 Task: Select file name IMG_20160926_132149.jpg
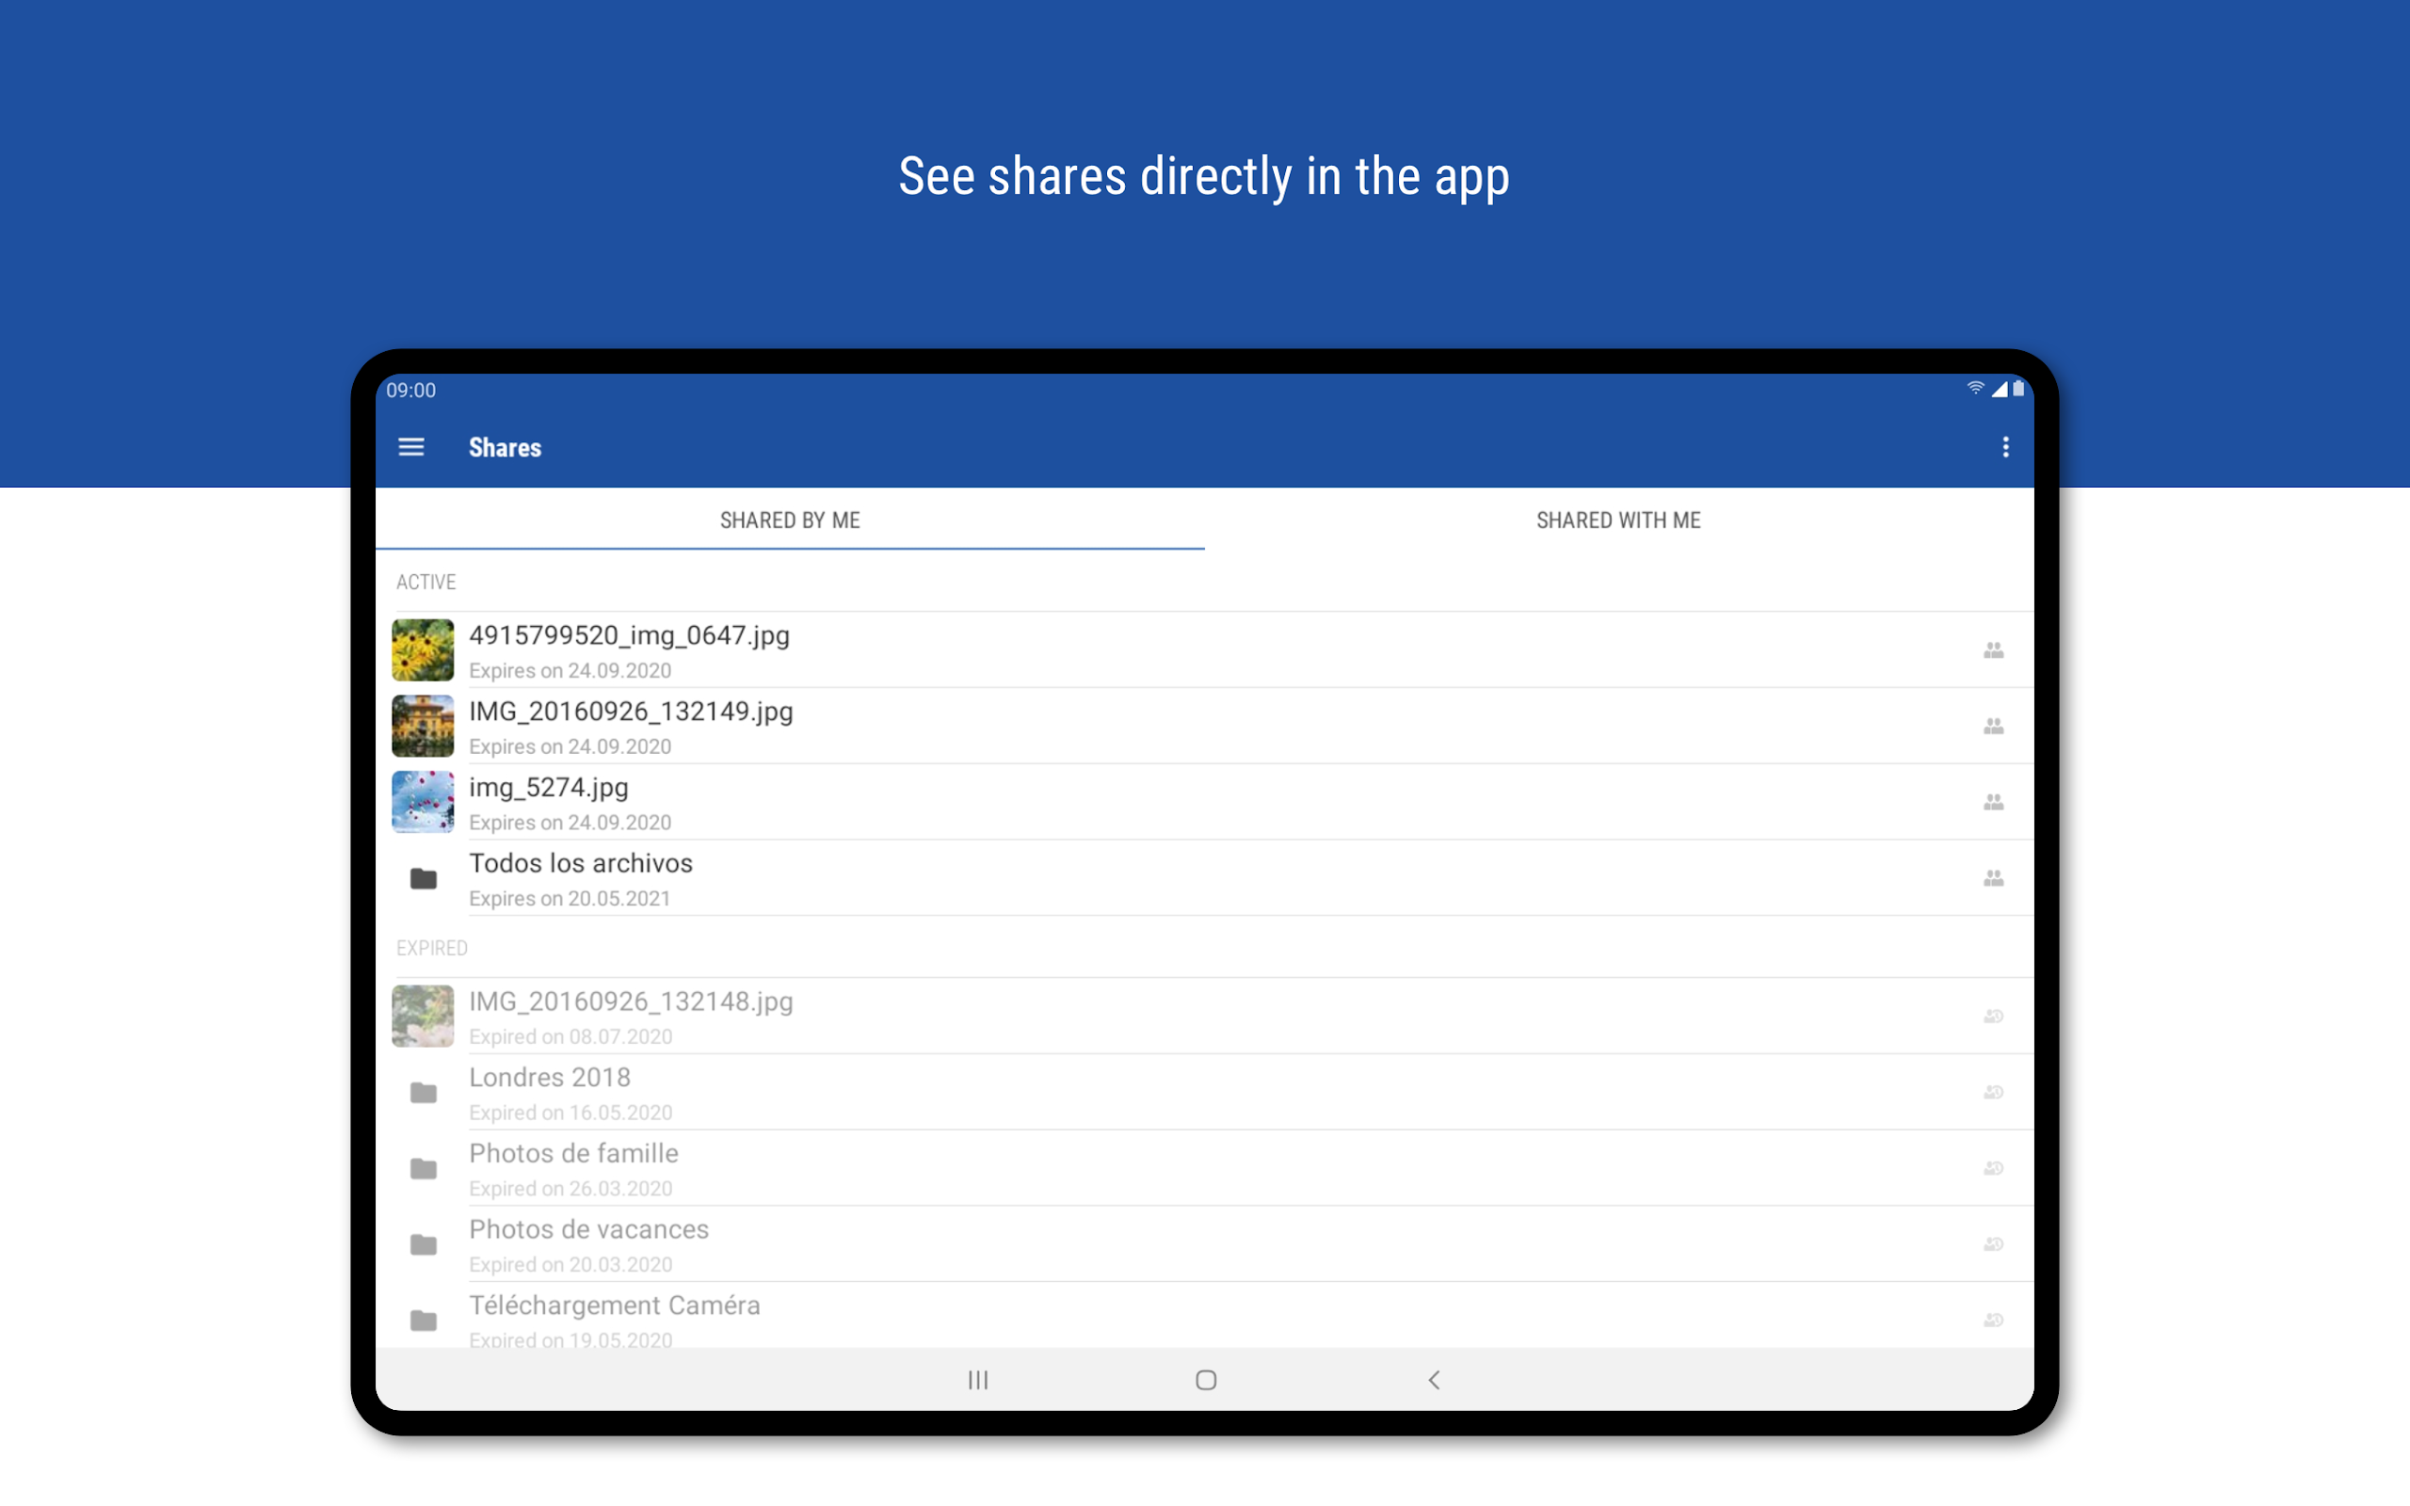click(632, 712)
